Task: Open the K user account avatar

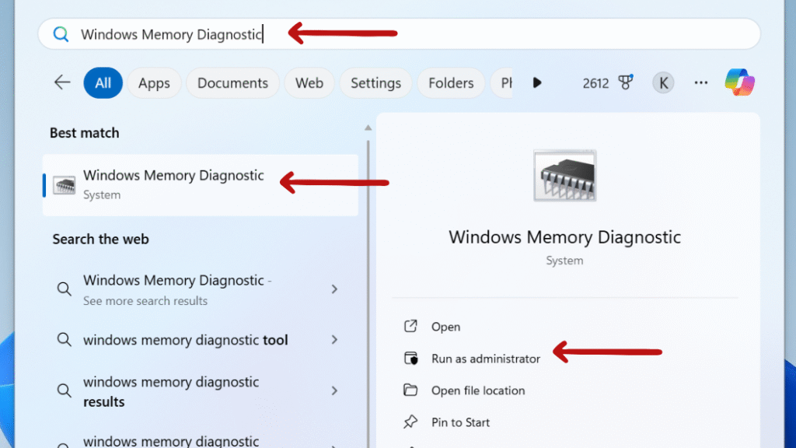Action: 663,82
